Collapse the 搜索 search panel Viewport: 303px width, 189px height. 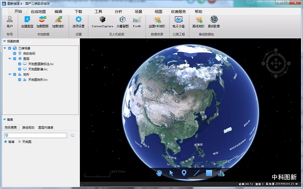click(5, 119)
